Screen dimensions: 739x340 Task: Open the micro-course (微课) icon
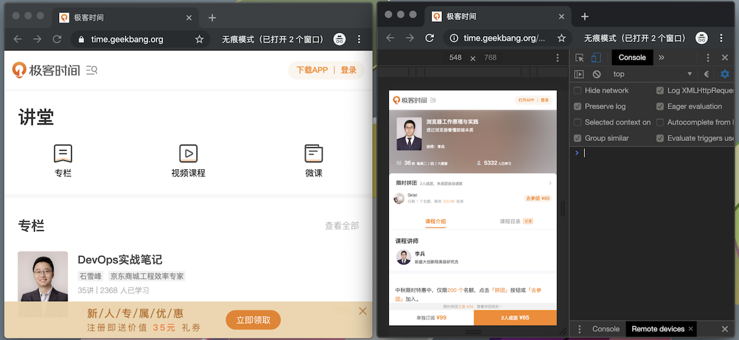point(314,154)
